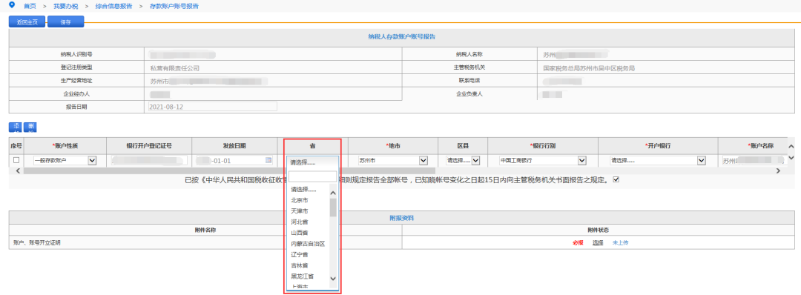Click the table vertical scroll down arrow
The width and height of the screenshot is (801, 295).
791,158
